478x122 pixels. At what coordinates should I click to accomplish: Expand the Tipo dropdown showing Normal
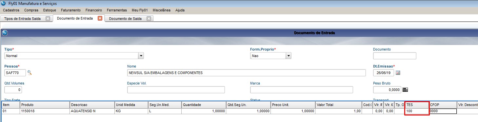141,56
